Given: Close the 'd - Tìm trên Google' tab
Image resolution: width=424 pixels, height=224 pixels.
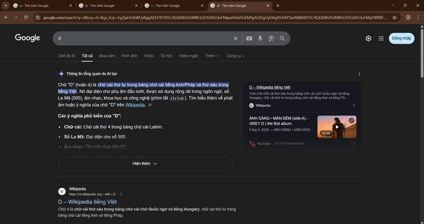Looking at the screenshot, I should (268, 5).
